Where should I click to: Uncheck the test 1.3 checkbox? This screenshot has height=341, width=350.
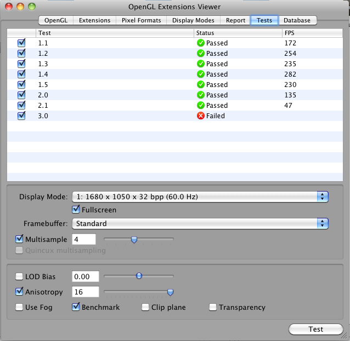(21, 63)
